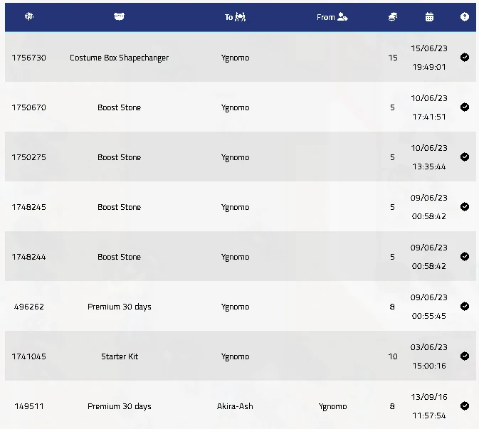Click time 19:49:01
This screenshot has width=479, height=429.
point(429,67)
